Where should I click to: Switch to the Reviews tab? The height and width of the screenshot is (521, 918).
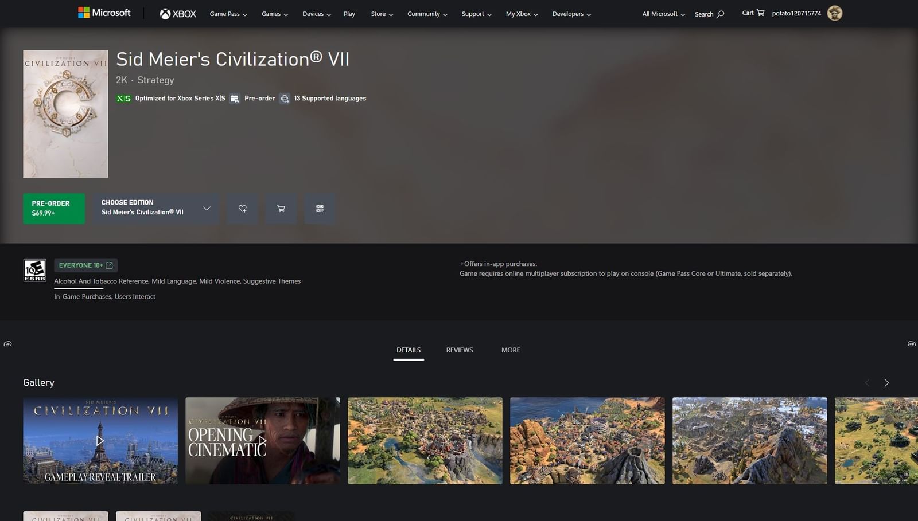(x=459, y=350)
